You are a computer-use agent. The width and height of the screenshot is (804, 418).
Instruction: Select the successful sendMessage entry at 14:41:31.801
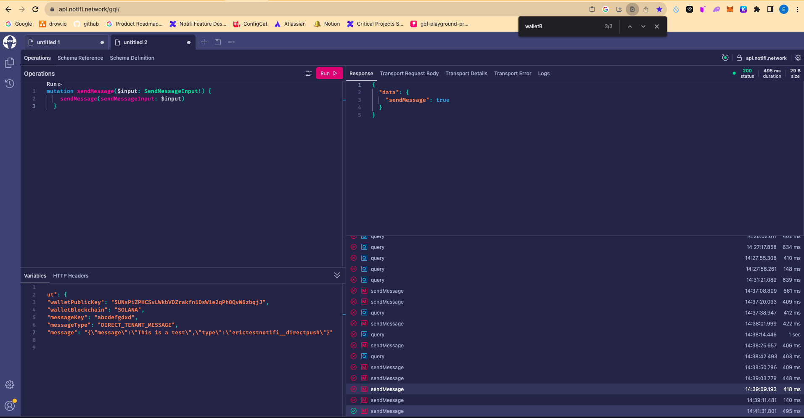pyautogui.click(x=387, y=411)
